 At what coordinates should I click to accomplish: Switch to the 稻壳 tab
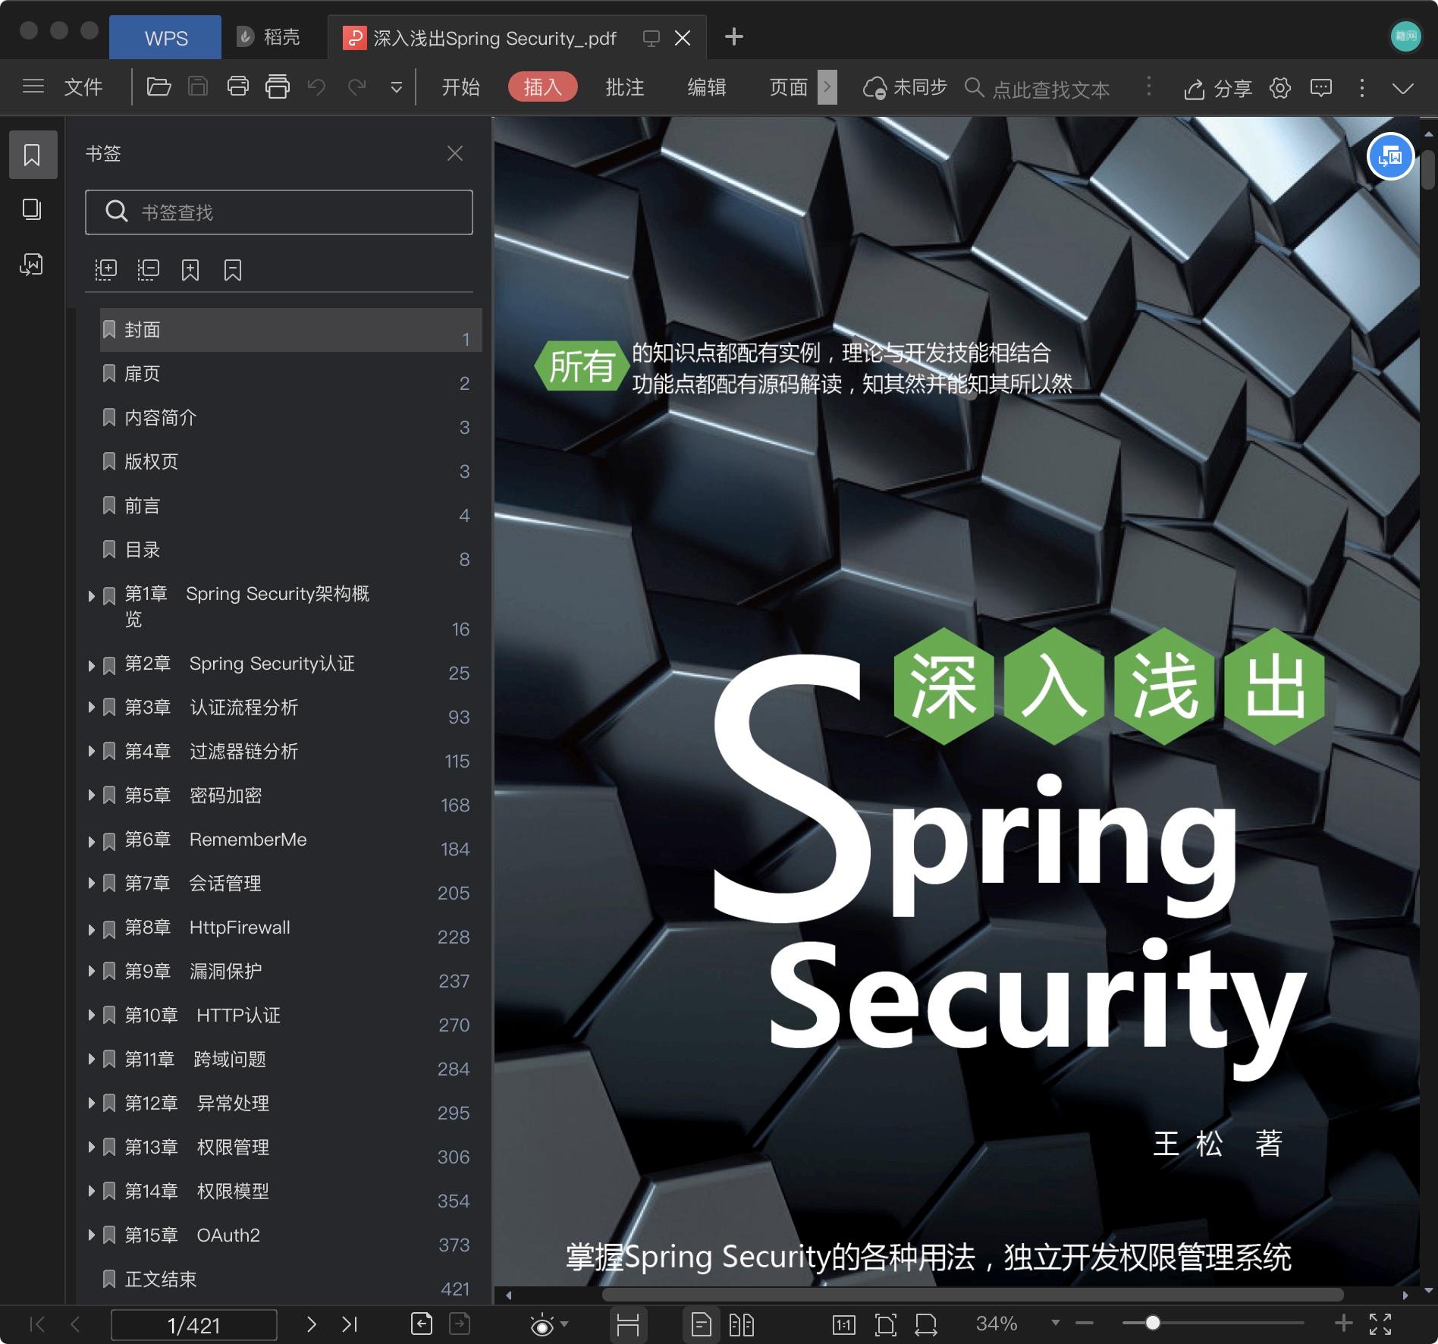point(268,37)
